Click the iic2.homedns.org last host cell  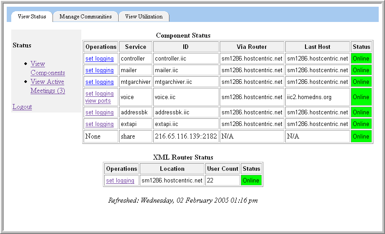tap(318, 97)
